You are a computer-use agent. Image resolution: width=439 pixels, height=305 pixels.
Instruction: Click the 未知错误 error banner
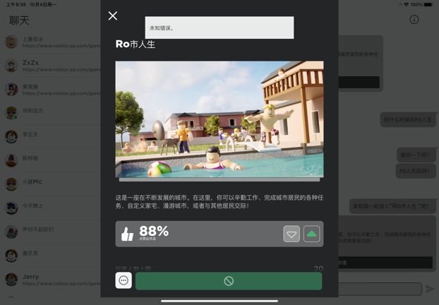pyautogui.click(x=220, y=28)
